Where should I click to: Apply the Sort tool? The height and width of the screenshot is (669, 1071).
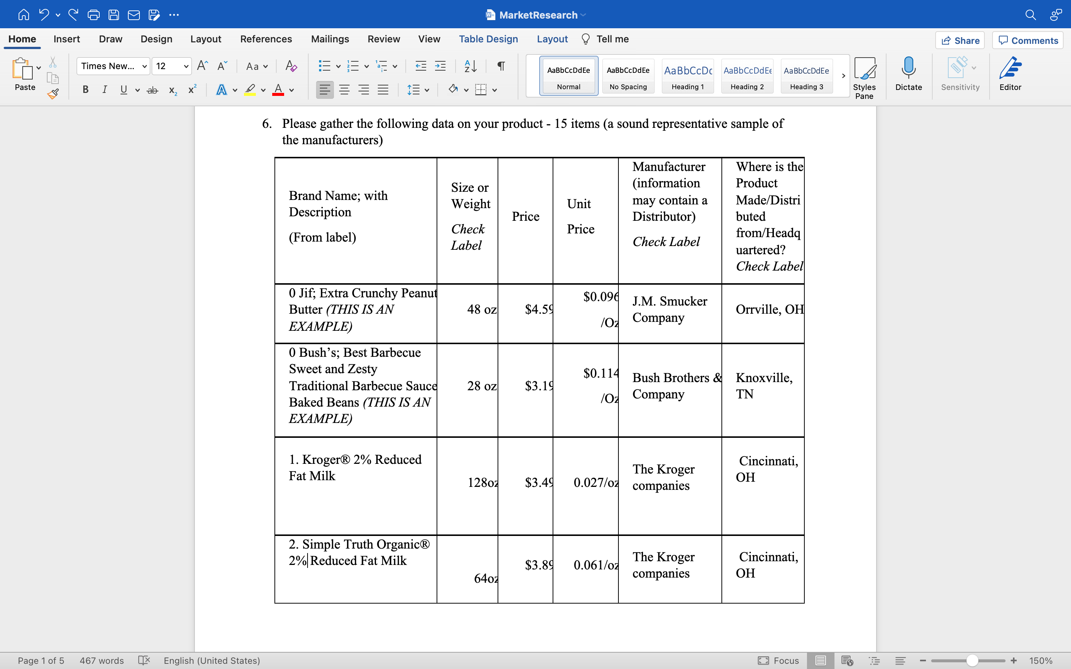pos(470,66)
